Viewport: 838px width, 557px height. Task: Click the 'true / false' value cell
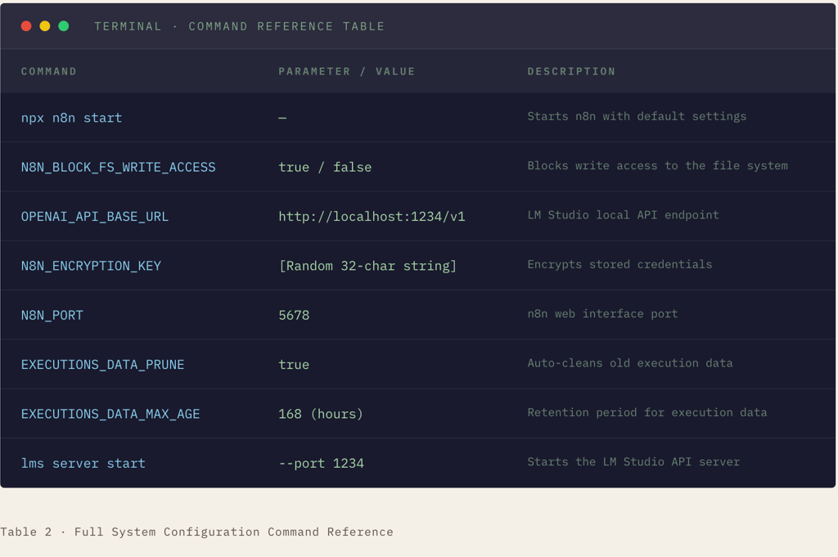325,167
